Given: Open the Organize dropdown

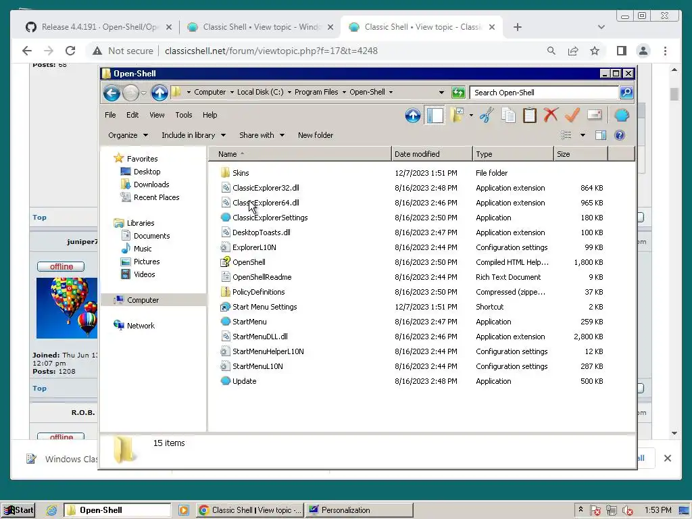Looking at the screenshot, I should click(x=128, y=135).
